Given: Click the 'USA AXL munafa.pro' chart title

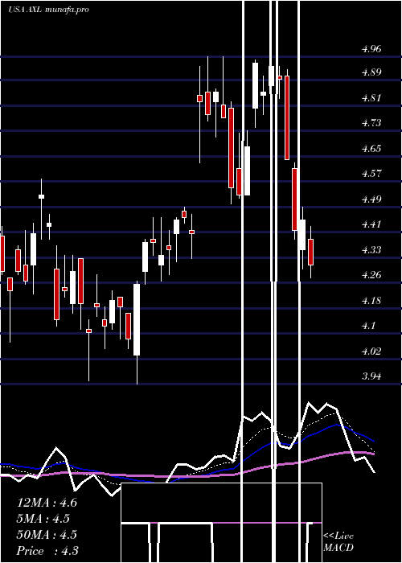Looking at the screenshot, I should (x=48, y=10).
